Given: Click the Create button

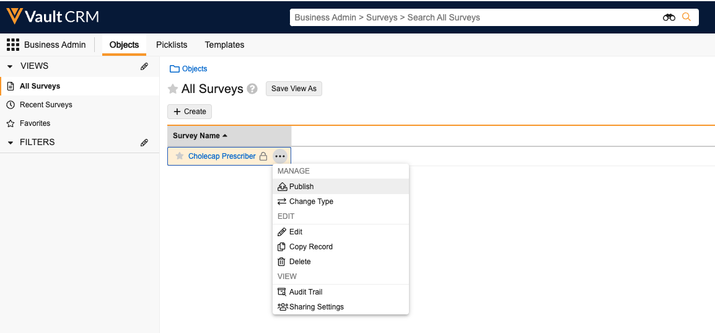Looking at the screenshot, I should 190,112.
